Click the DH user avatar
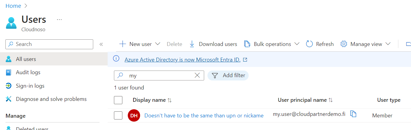The height and width of the screenshot is (130, 411). coord(134,116)
